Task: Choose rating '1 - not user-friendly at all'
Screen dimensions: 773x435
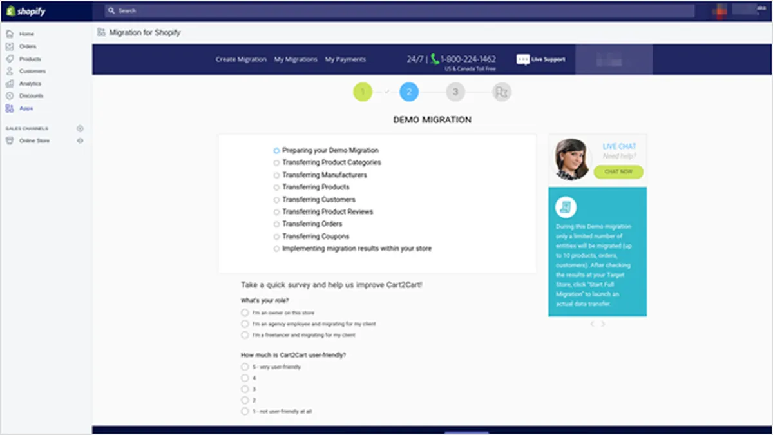Action: [245, 411]
